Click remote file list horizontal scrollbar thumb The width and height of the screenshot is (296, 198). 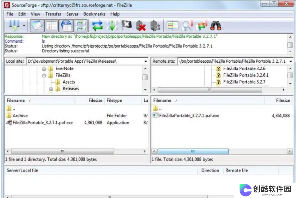(x=193, y=151)
